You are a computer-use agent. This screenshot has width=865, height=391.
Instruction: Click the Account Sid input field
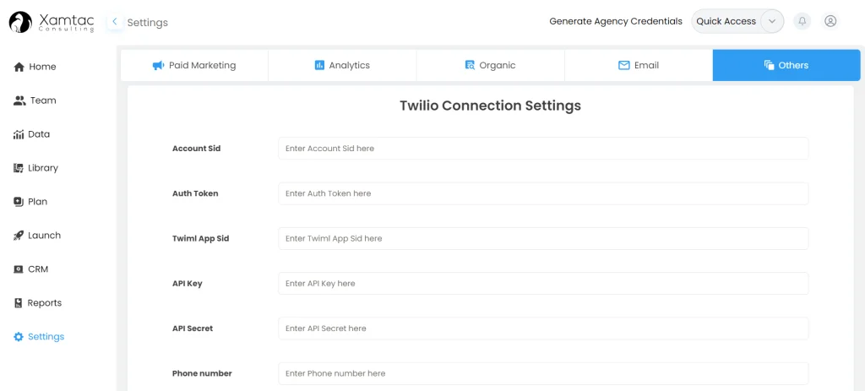tap(543, 149)
